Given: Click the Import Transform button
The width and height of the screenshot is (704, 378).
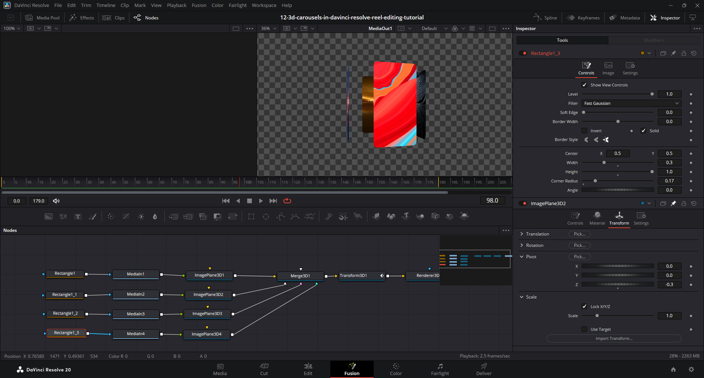Looking at the screenshot, I should point(614,338).
